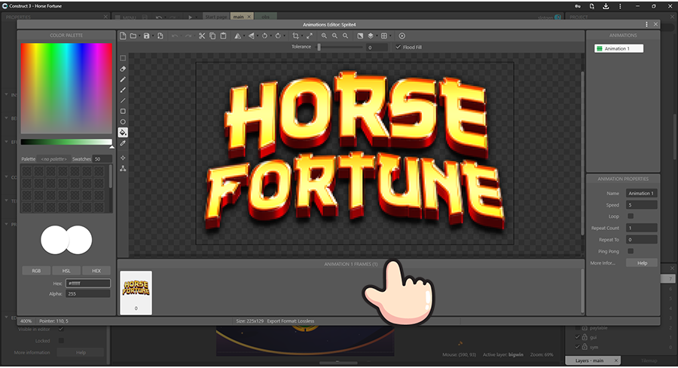The height and width of the screenshot is (368, 678).
Task: Open the Palette dropdown showing no palette
Action: 54,159
